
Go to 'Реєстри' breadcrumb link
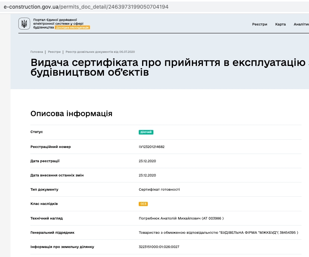tap(54, 52)
